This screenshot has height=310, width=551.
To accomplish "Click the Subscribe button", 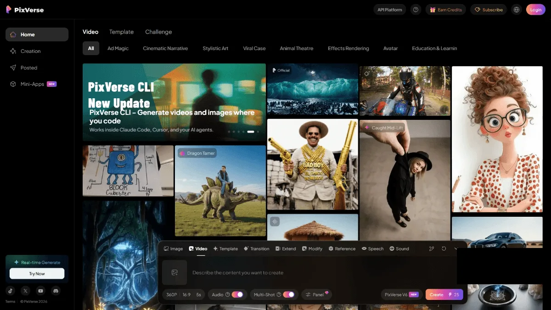I will tap(489, 10).
